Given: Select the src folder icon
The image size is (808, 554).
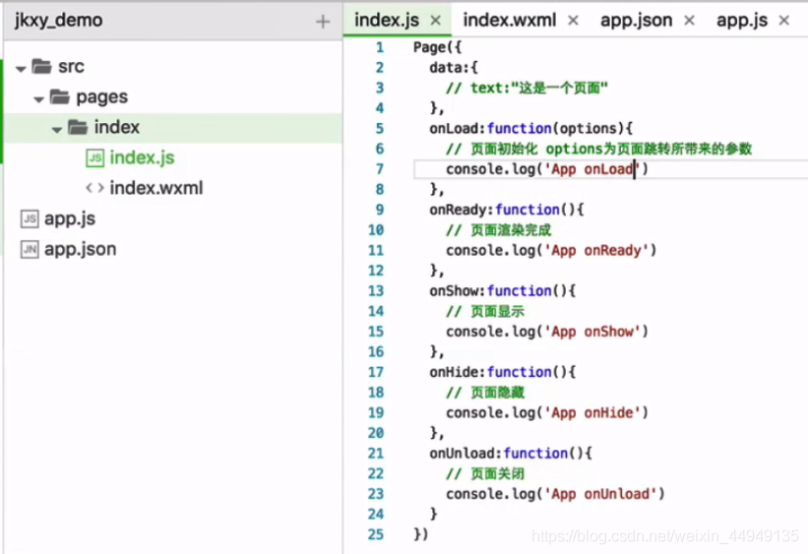Looking at the screenshot, I should point(41,66).
